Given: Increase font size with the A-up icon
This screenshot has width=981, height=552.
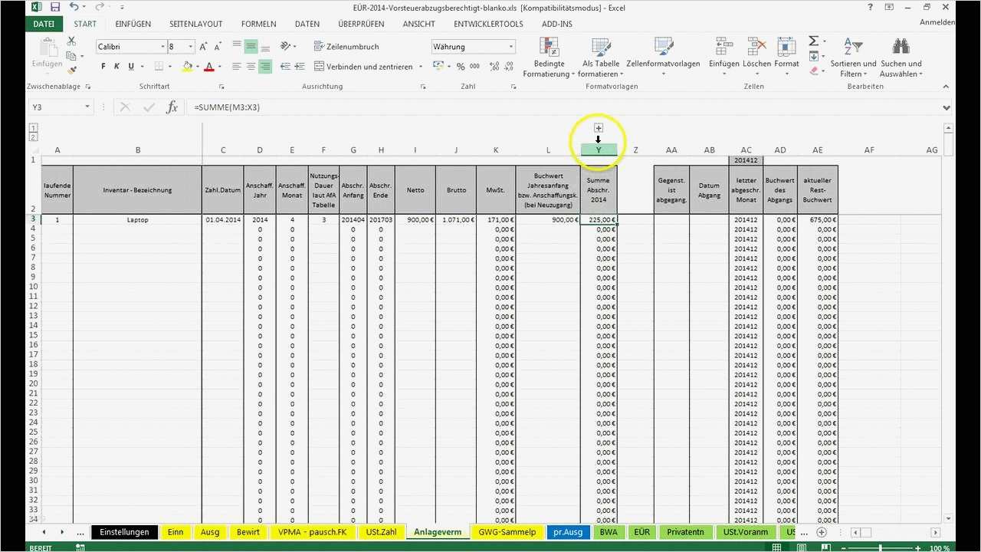Looking at the screenshot, I should click(x=203, y=47).
